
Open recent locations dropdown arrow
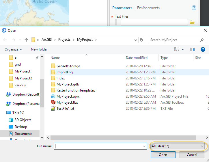[x=20, y=40]
